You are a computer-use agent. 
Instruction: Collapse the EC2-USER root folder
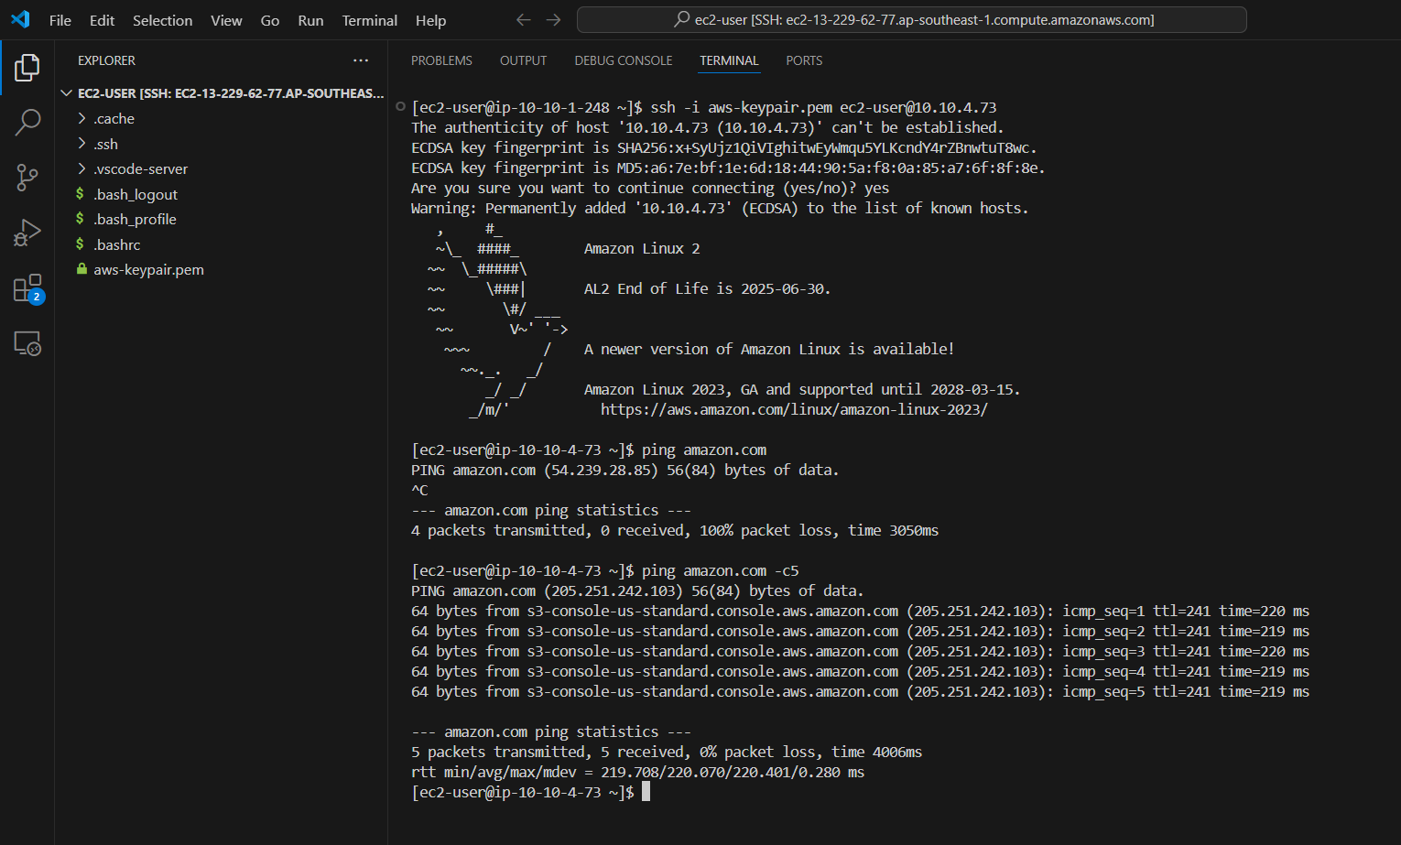221,93
